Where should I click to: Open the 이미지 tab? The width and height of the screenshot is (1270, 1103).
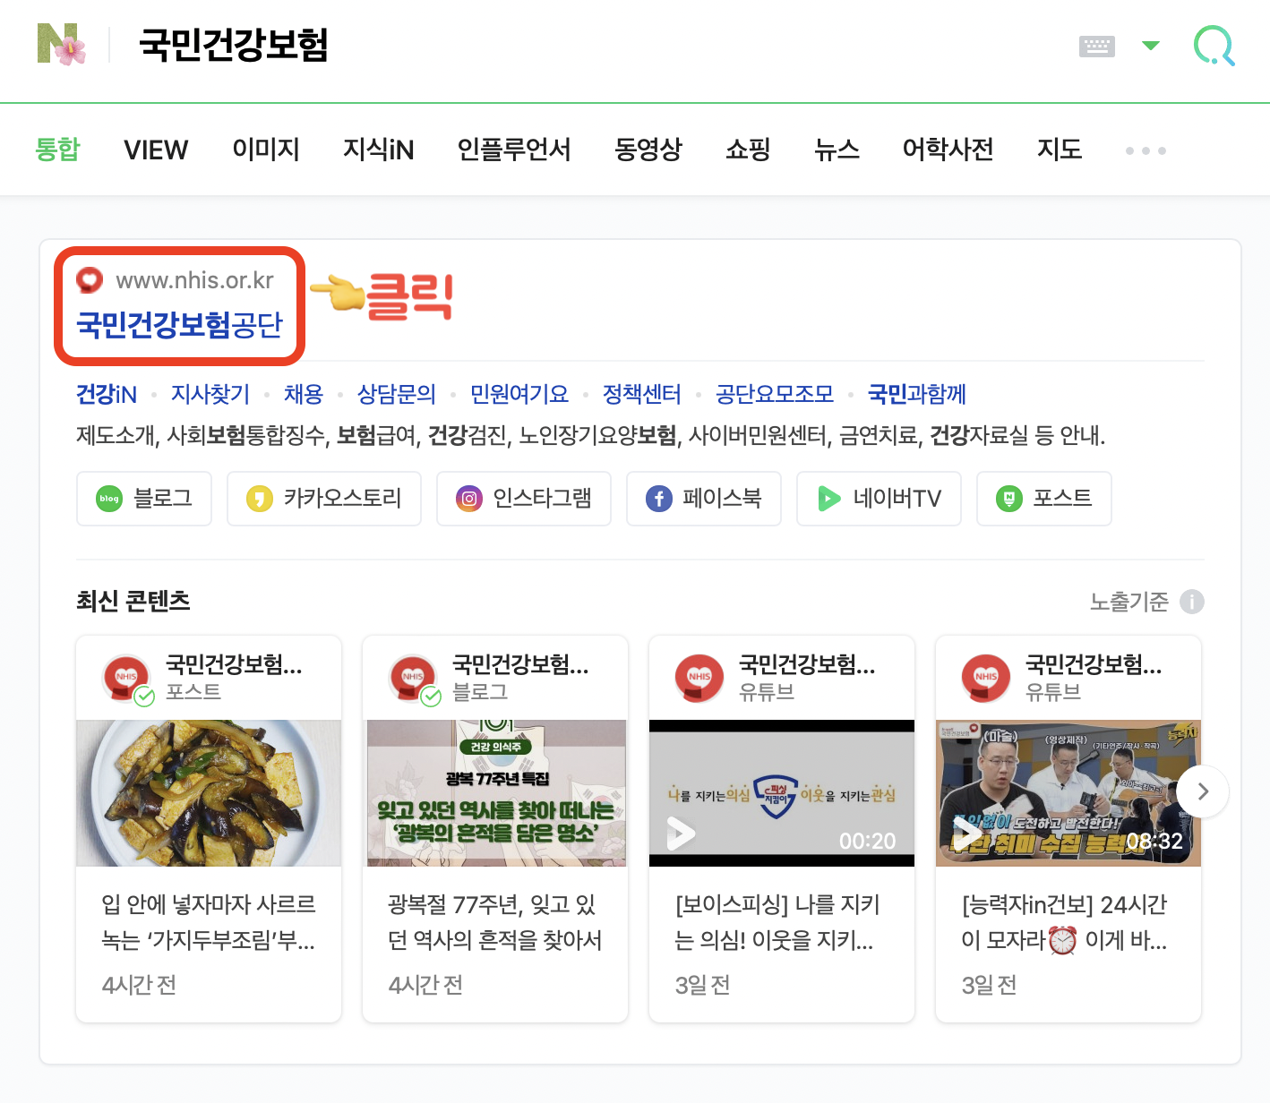point(266,149)
